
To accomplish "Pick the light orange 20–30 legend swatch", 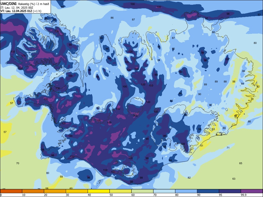I will (55, 191).
